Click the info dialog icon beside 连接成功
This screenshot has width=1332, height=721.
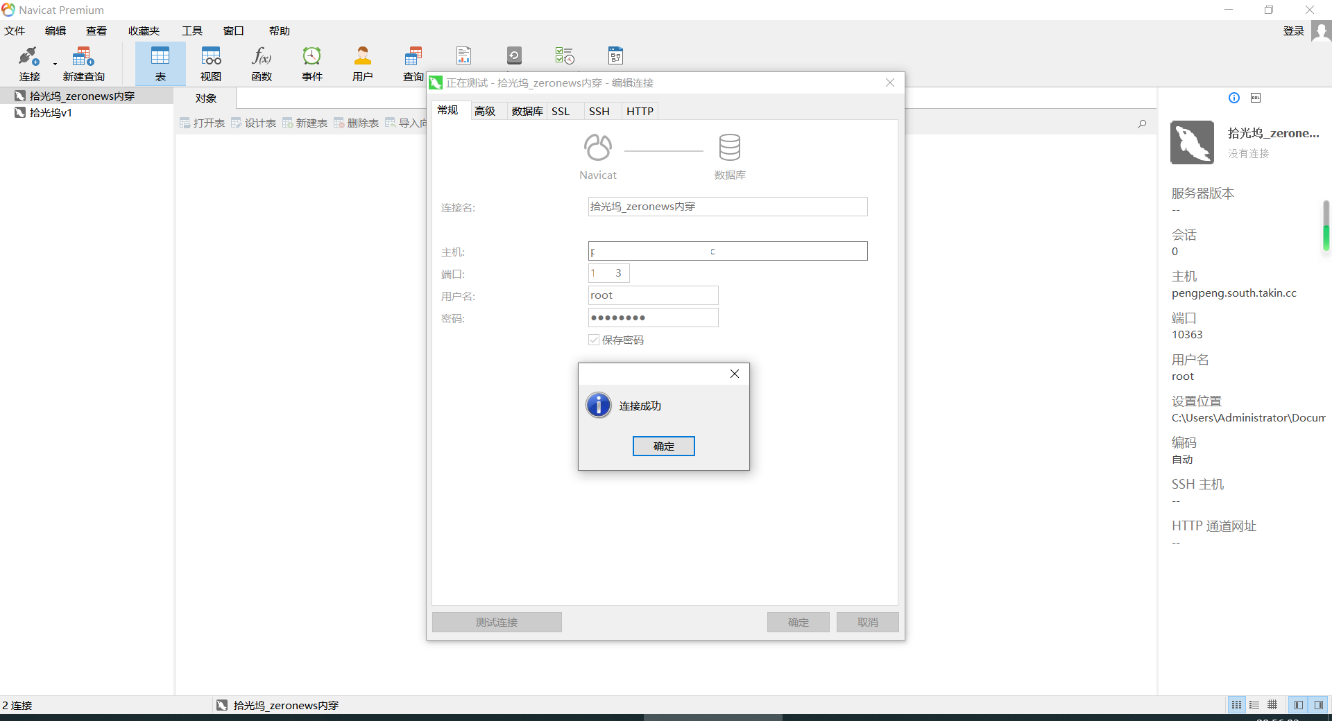[x=599, y=405]
